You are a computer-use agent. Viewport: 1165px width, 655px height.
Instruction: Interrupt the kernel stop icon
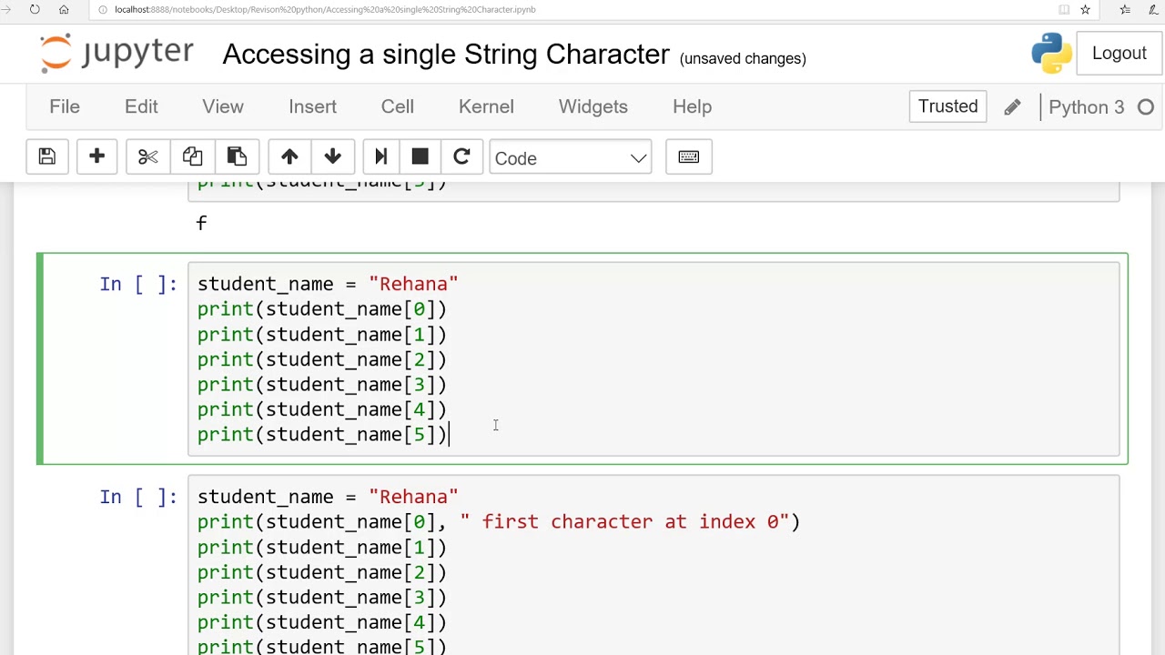pos(420,157)
